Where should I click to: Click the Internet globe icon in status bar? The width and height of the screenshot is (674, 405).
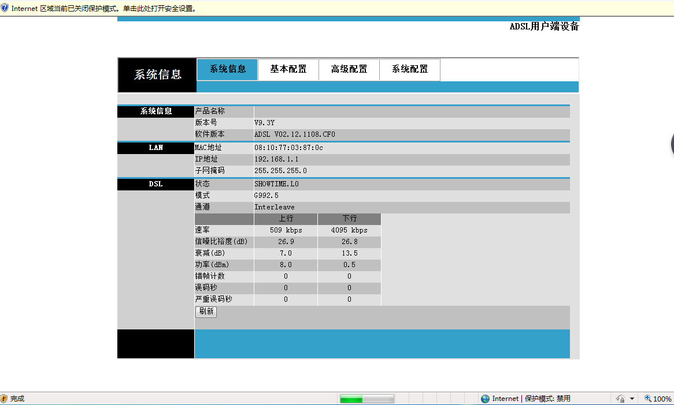point(486,399)
